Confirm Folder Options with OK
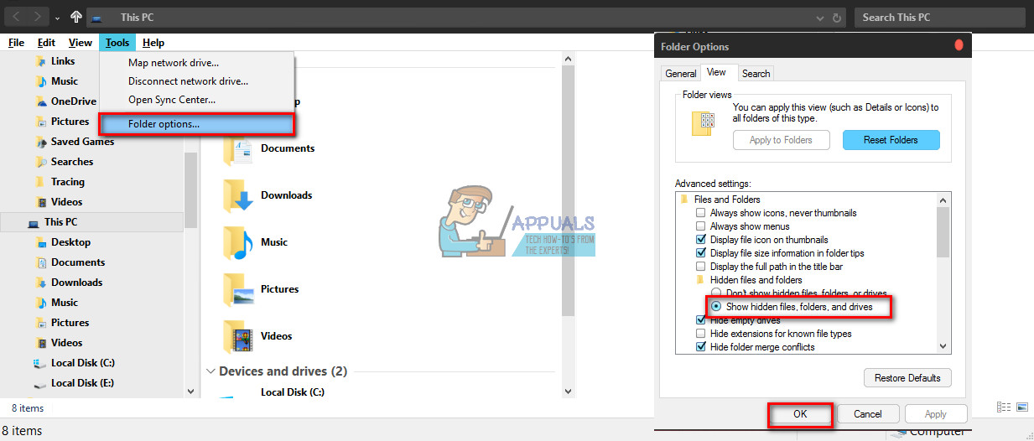Screen dimensions: 1034x441 pos(800,414)
